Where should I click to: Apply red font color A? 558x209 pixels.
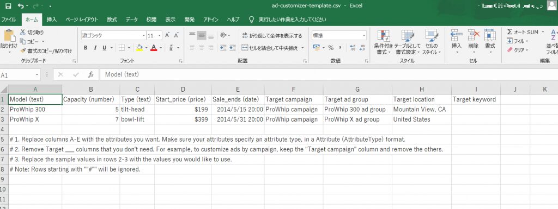click(154, 48)
